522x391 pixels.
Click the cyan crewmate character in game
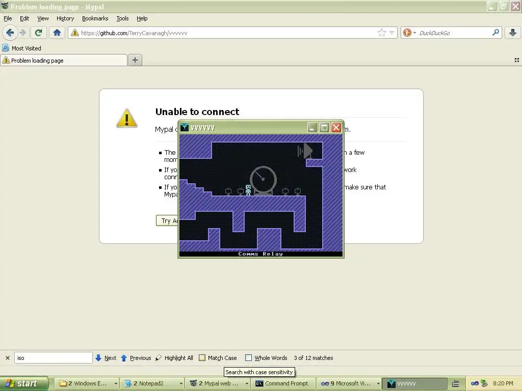248,190
